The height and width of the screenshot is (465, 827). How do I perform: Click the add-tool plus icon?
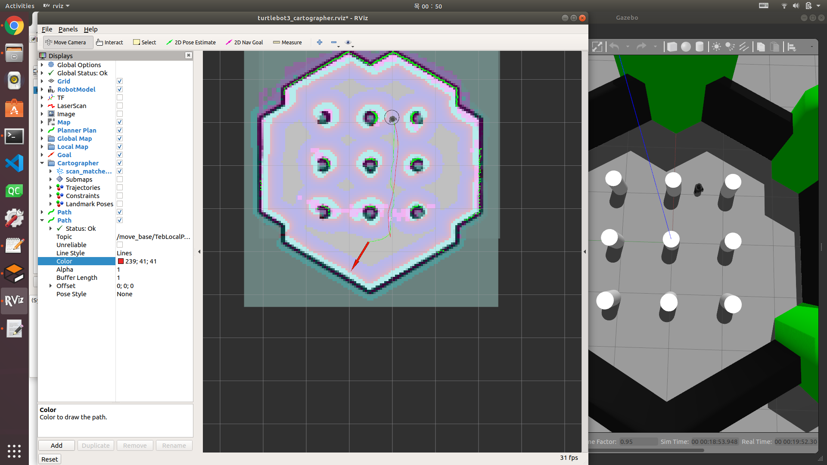[320, 42]
